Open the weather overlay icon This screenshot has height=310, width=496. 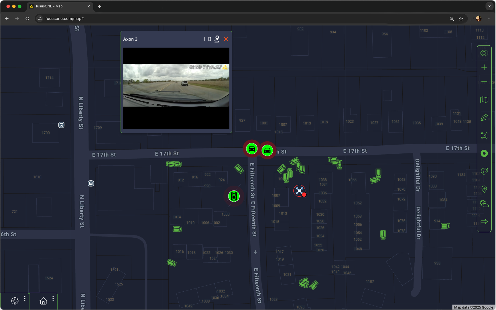(484, 204)
